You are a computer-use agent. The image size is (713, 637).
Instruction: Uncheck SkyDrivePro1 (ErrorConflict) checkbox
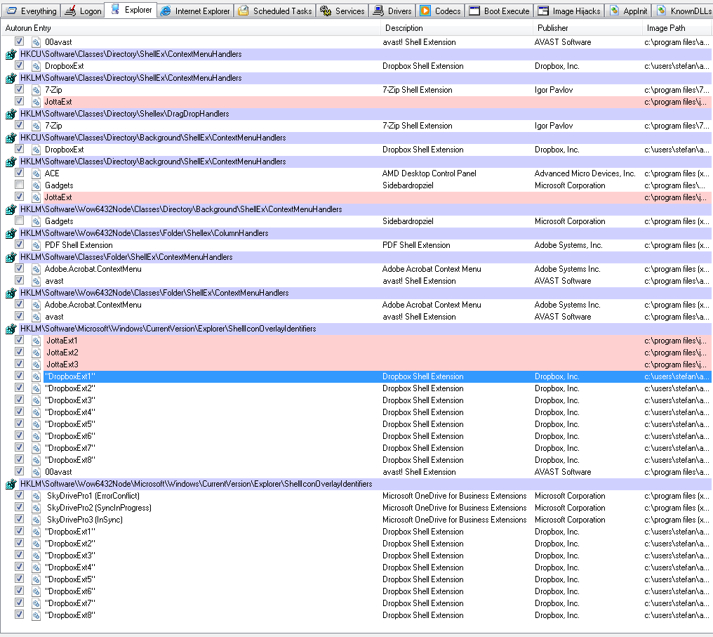(19, 495)
